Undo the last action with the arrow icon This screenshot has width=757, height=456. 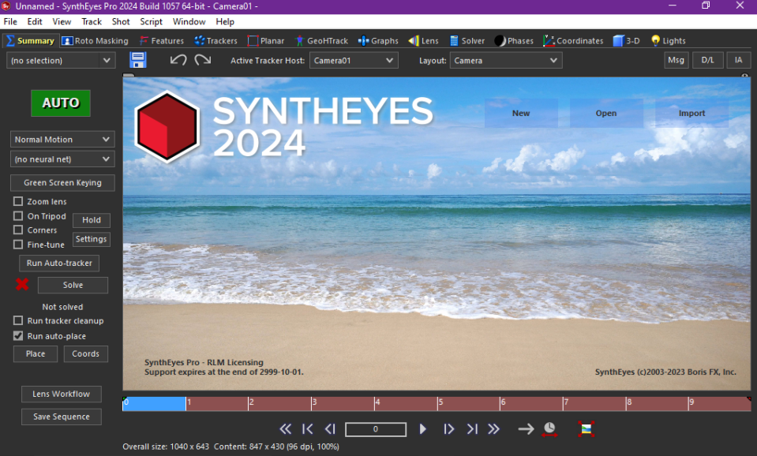(x=178, y=60)
